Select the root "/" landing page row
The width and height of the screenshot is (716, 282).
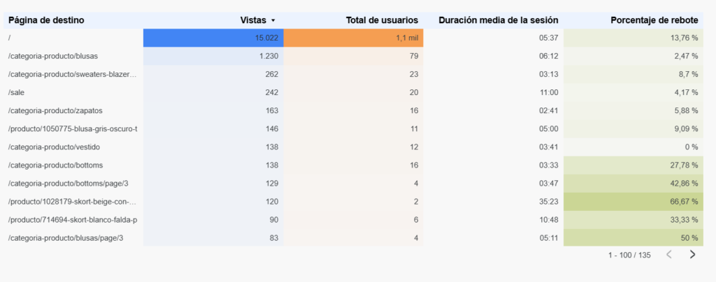[x=10, y=38]
